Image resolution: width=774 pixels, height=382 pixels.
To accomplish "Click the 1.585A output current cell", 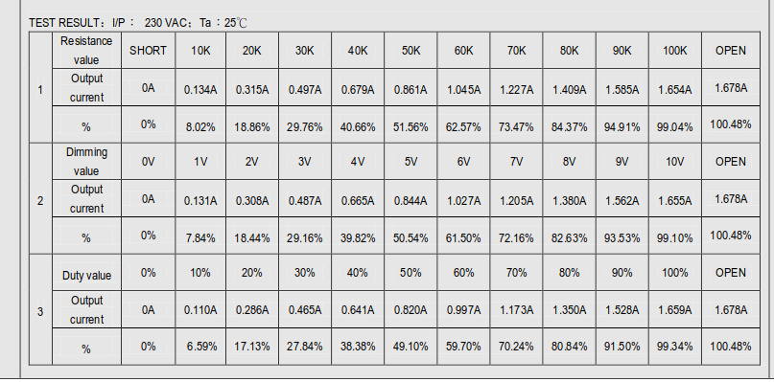I will click(x=622, y=88).
